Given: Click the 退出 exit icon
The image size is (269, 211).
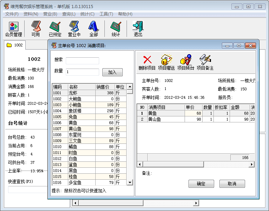Looking at the screenshot, I should coord(138,29).
